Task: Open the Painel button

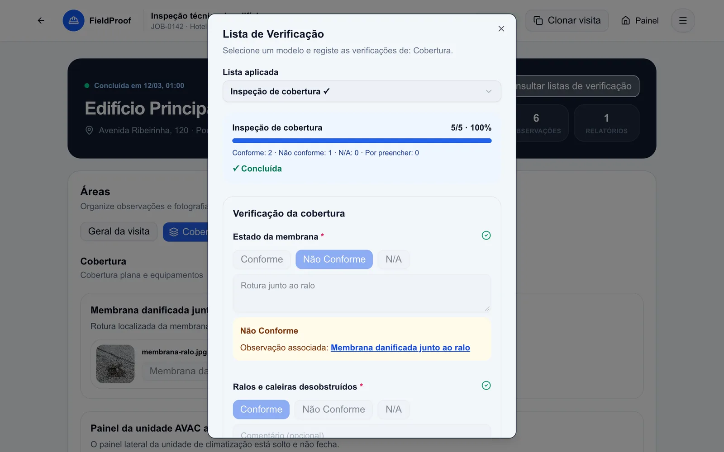Action: pyautogui.click(x=640, y=20)
